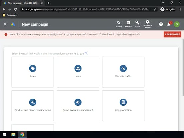Click Chrome icon in taskbar
The height and width of the screenshot is (138, 184).
tap(22, 134)
